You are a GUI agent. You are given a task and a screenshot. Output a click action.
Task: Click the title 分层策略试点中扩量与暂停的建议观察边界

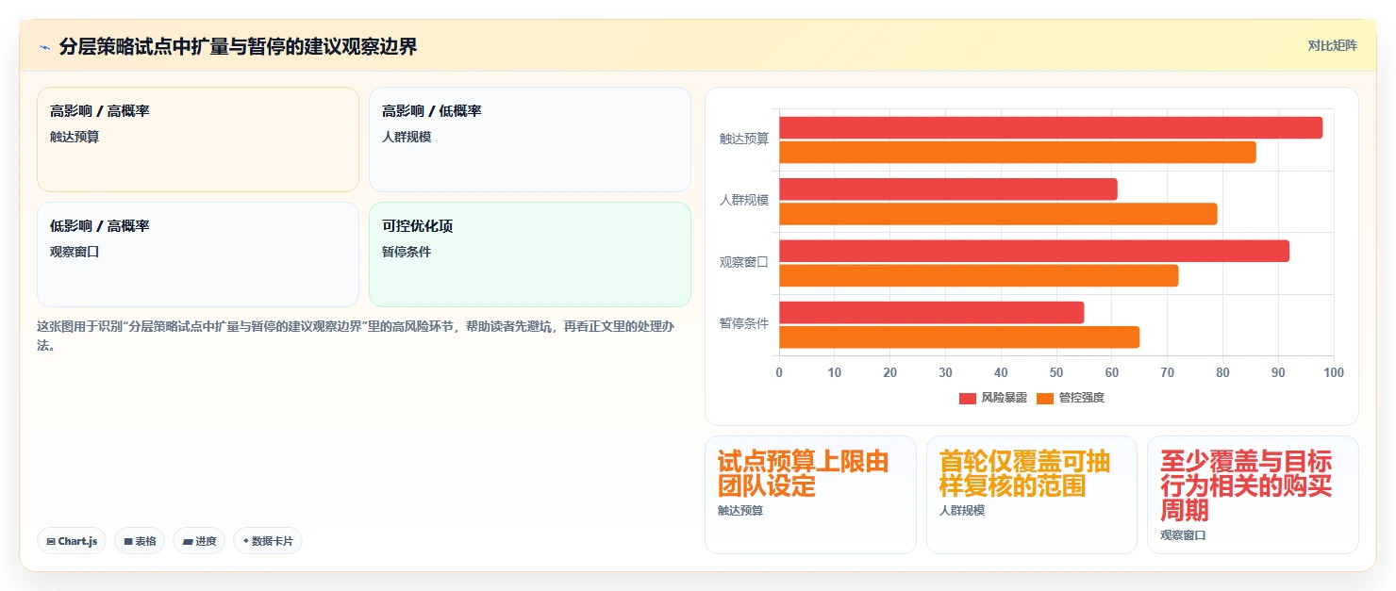[x=238, y=46]
